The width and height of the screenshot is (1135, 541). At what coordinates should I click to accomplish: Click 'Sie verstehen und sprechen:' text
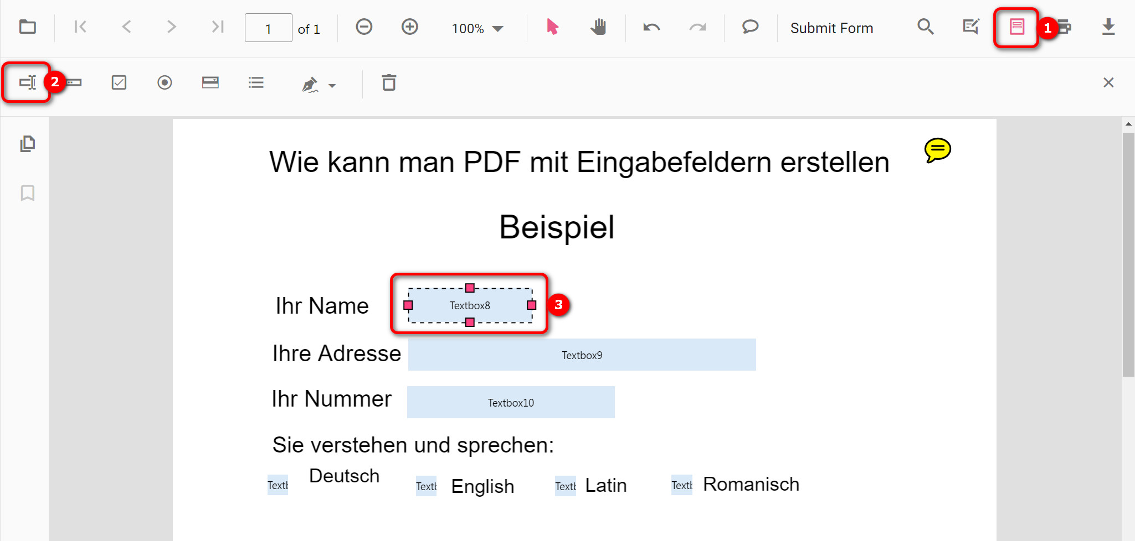click(x=413, y=445)
